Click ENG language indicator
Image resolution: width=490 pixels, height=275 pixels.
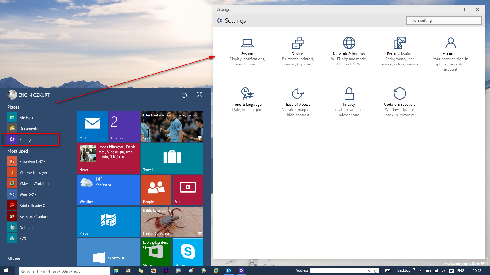[461, 271]
